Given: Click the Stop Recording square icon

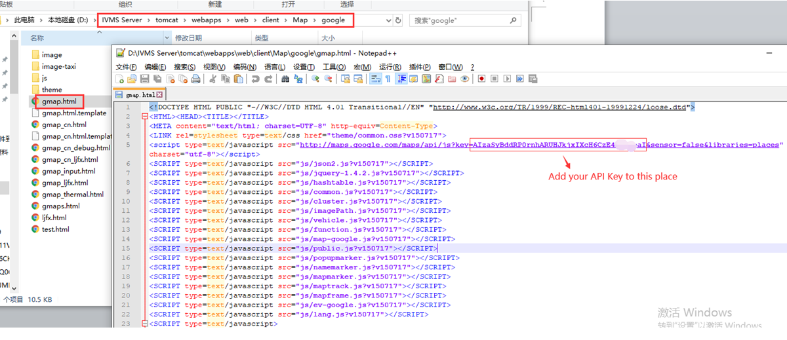Looking at the screenshot, I should 494,79.
